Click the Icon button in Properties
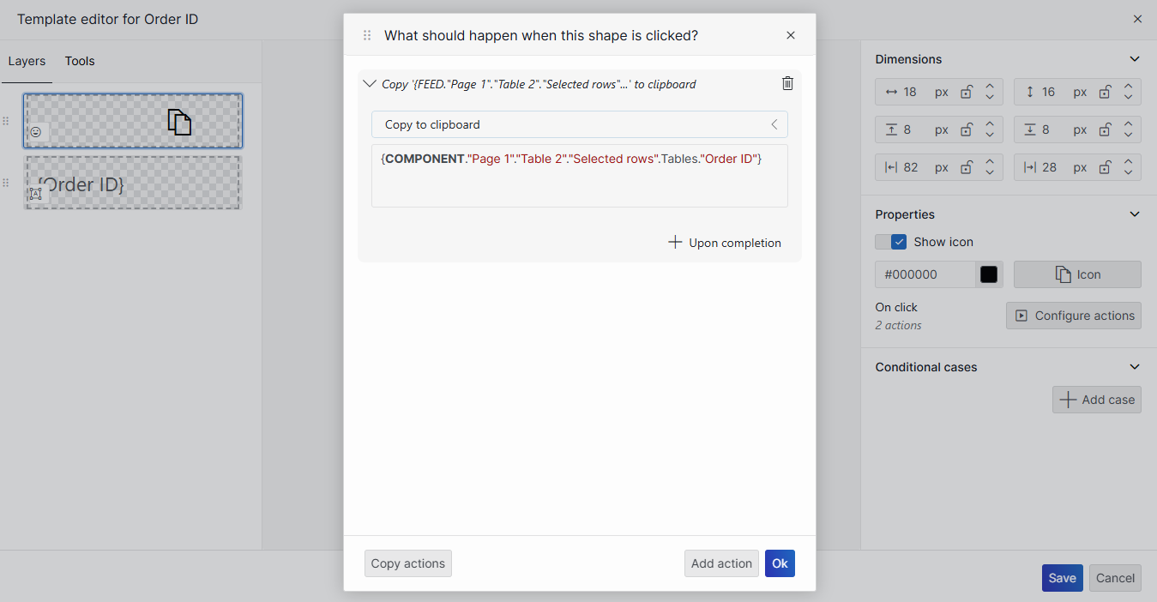Screen dimensions: 1157x602 (1077, 274)
